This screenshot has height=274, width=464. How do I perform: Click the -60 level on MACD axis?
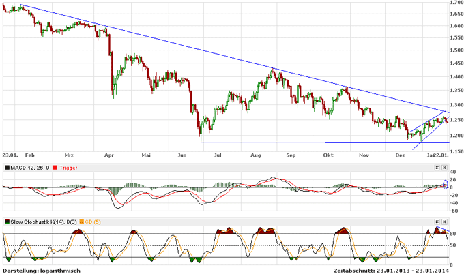pyautogui.click(x=454, y=211)
